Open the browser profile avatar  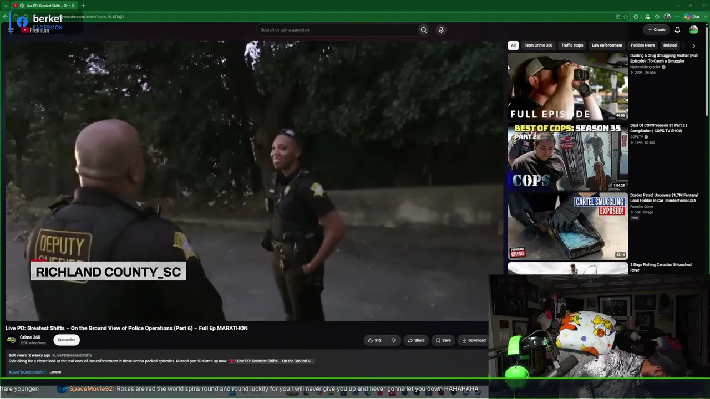coord(667,17)
